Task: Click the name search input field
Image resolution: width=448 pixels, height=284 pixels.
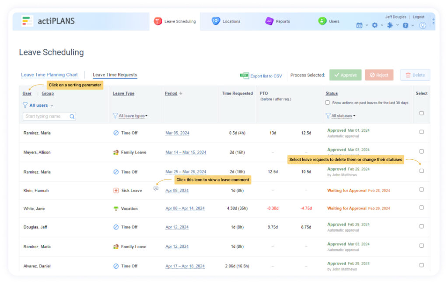Action: (48, 116)
